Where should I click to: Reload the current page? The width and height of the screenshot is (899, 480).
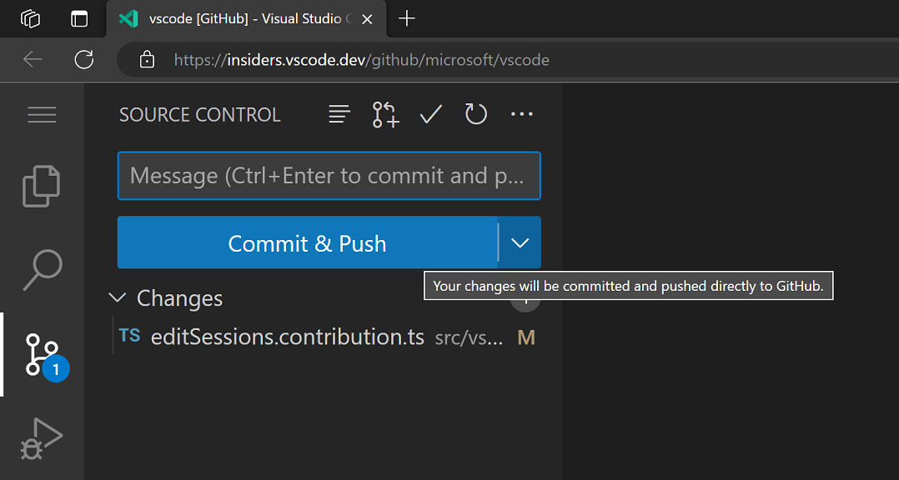tap(83, 59)
